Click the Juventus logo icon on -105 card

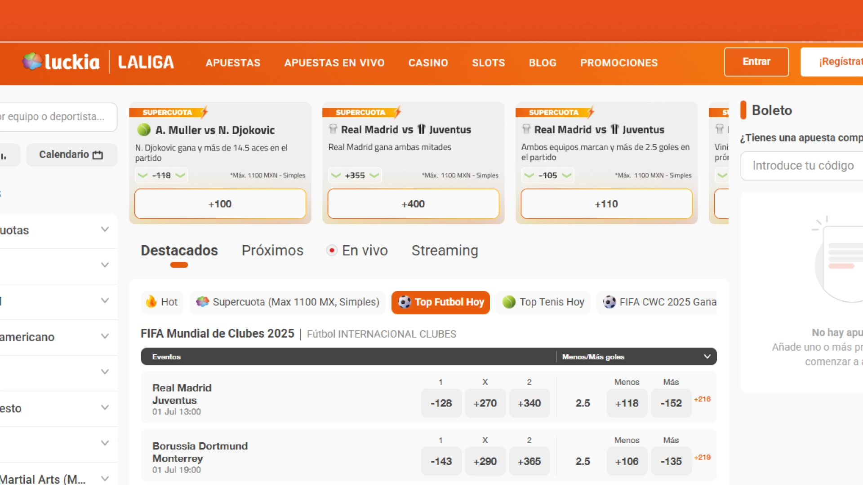pos(615,129)
